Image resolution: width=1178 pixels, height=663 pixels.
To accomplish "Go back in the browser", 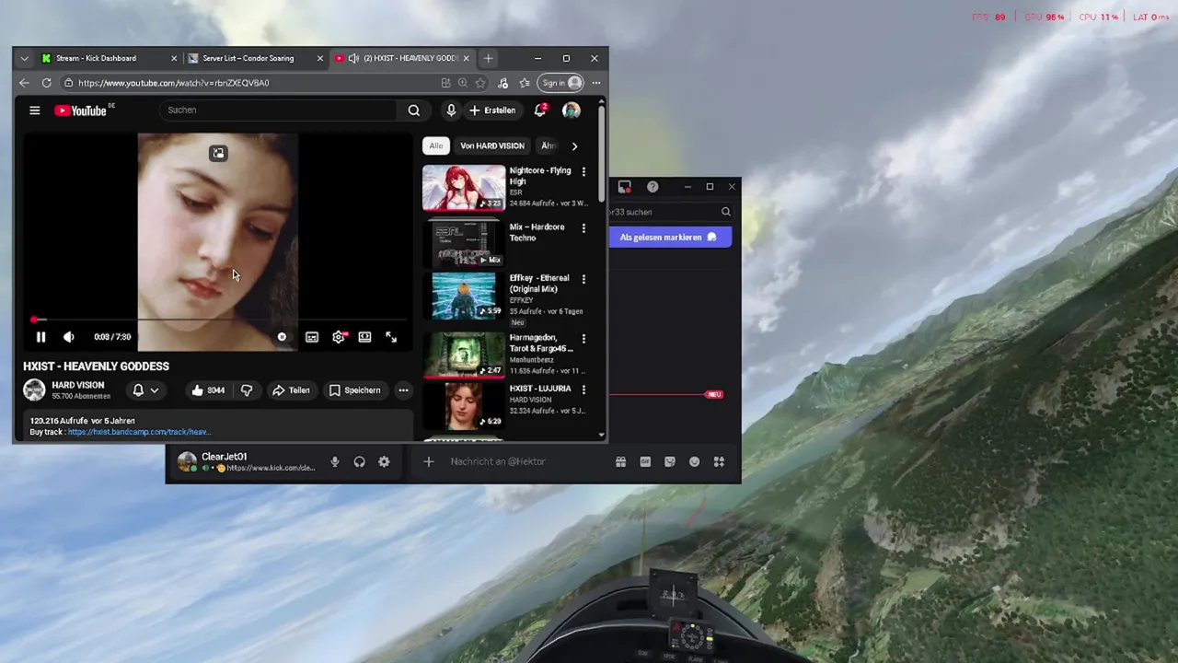I will click(24, 83).
